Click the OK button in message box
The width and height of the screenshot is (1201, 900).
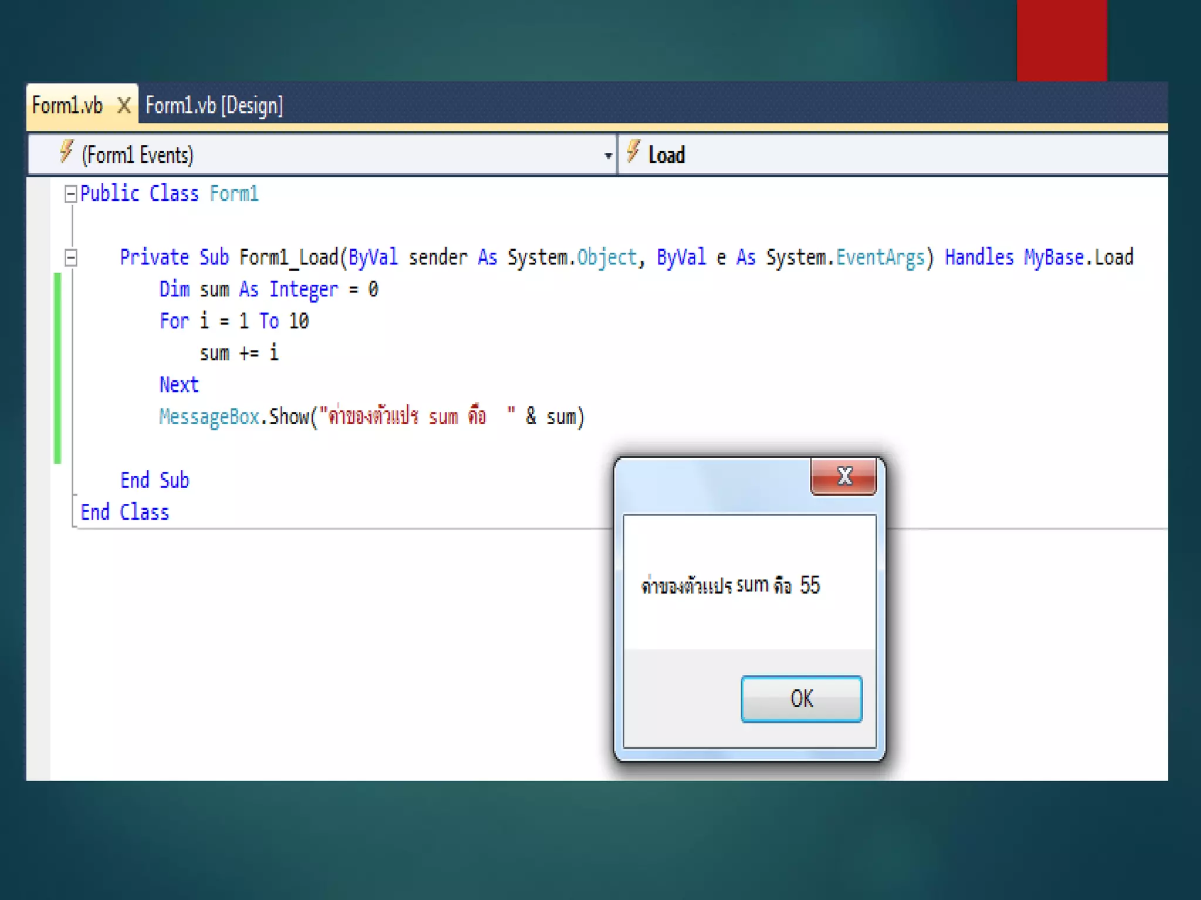pos(801,698)
